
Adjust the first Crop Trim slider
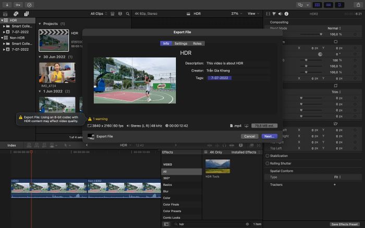tap(311, 98)
